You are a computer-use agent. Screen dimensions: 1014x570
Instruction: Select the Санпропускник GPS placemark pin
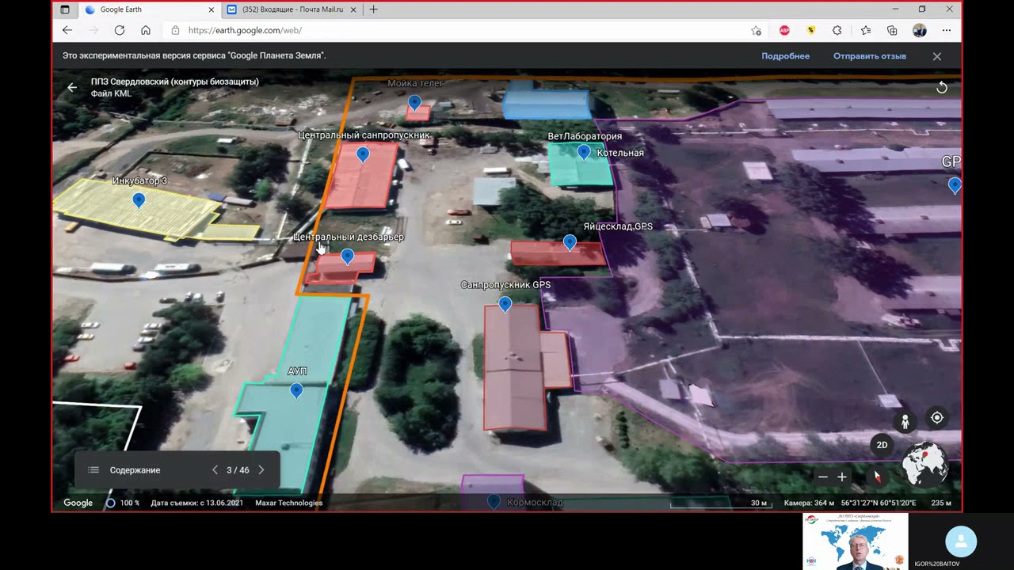(505, 305)
